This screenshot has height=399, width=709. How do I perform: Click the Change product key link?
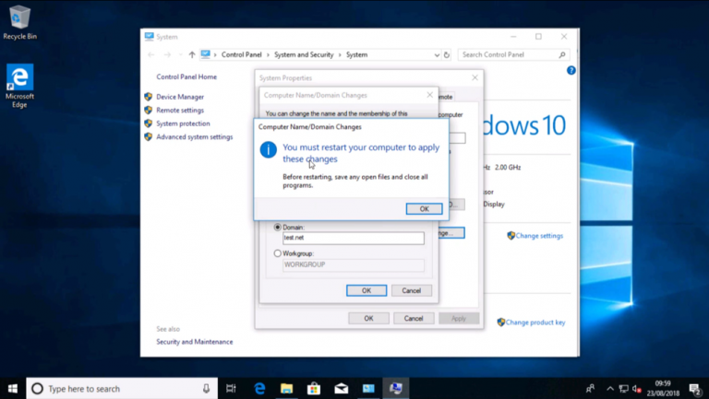pyautogui.click(x=535, y=323)
